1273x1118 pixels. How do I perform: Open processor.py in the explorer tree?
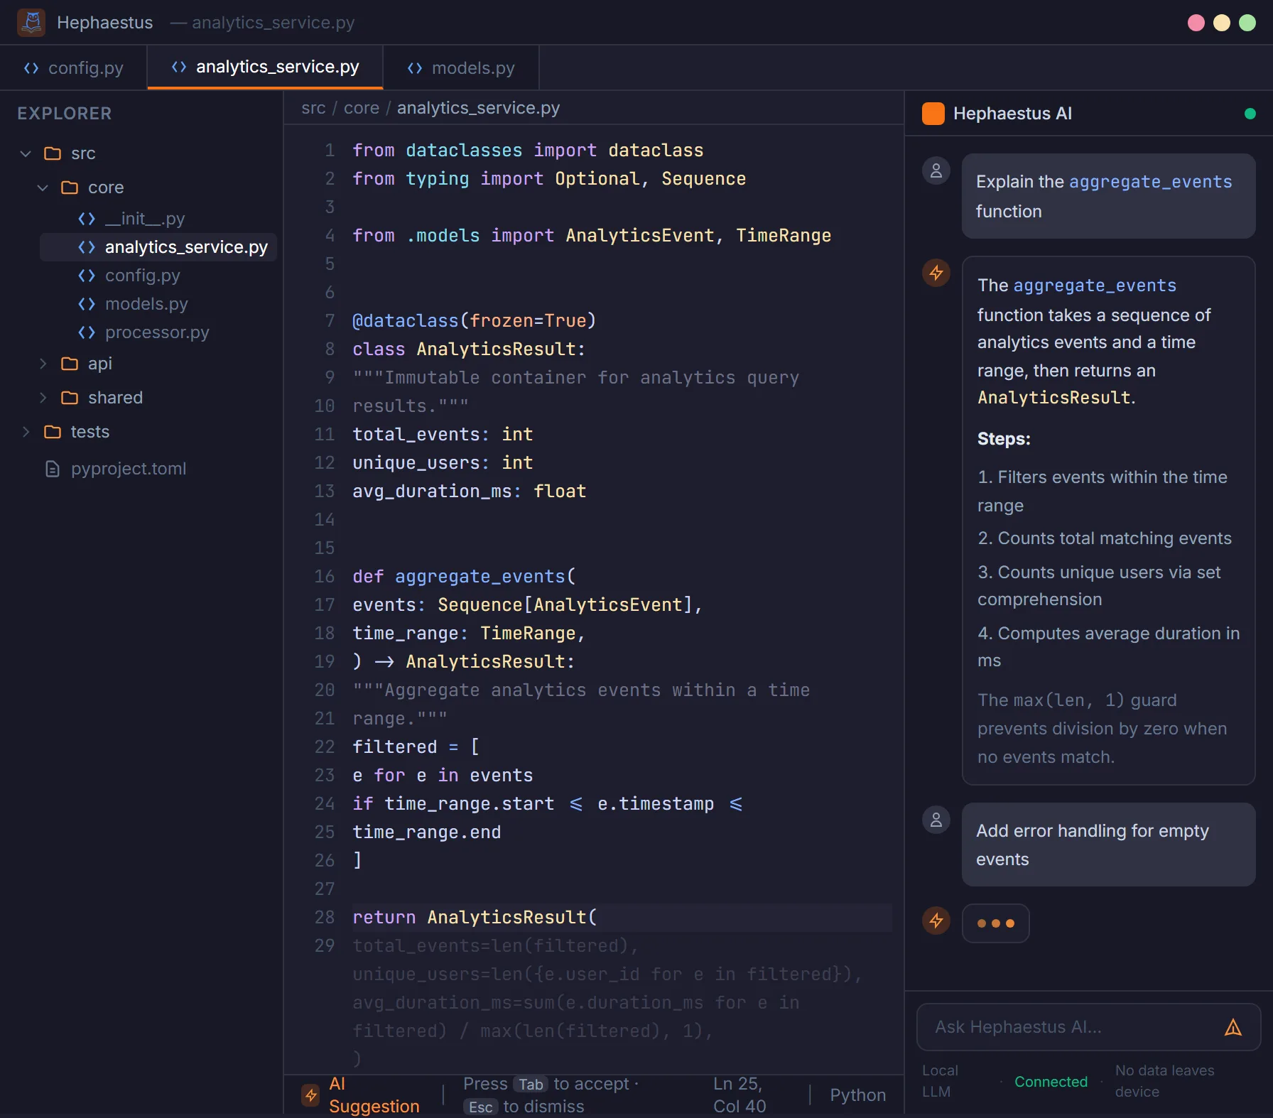(x=158, y=332)
